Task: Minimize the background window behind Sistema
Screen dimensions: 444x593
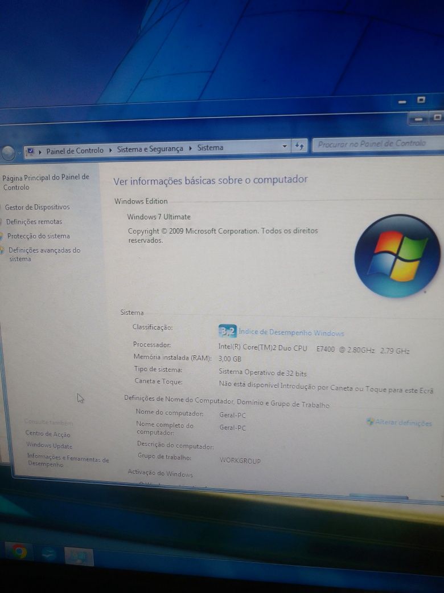Action: (402, 101)
